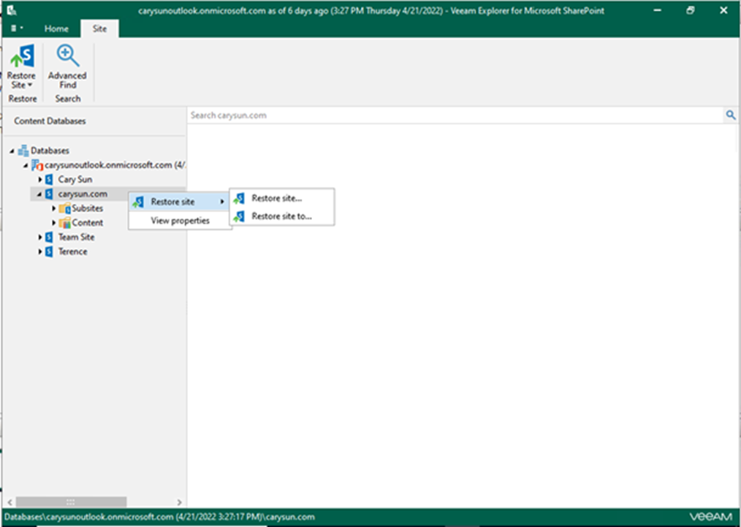Click the status bar database path text
Image resolution: width=741 pixels, height=527 pixels.
coord(159,517)
